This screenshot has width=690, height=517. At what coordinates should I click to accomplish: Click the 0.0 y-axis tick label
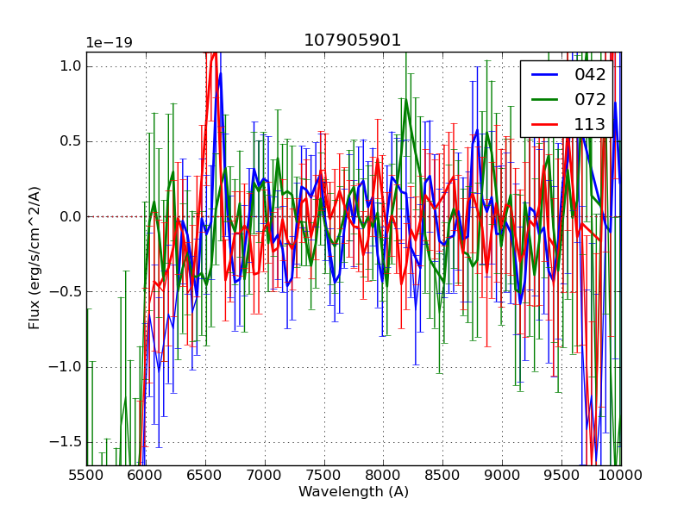point(71,216)
